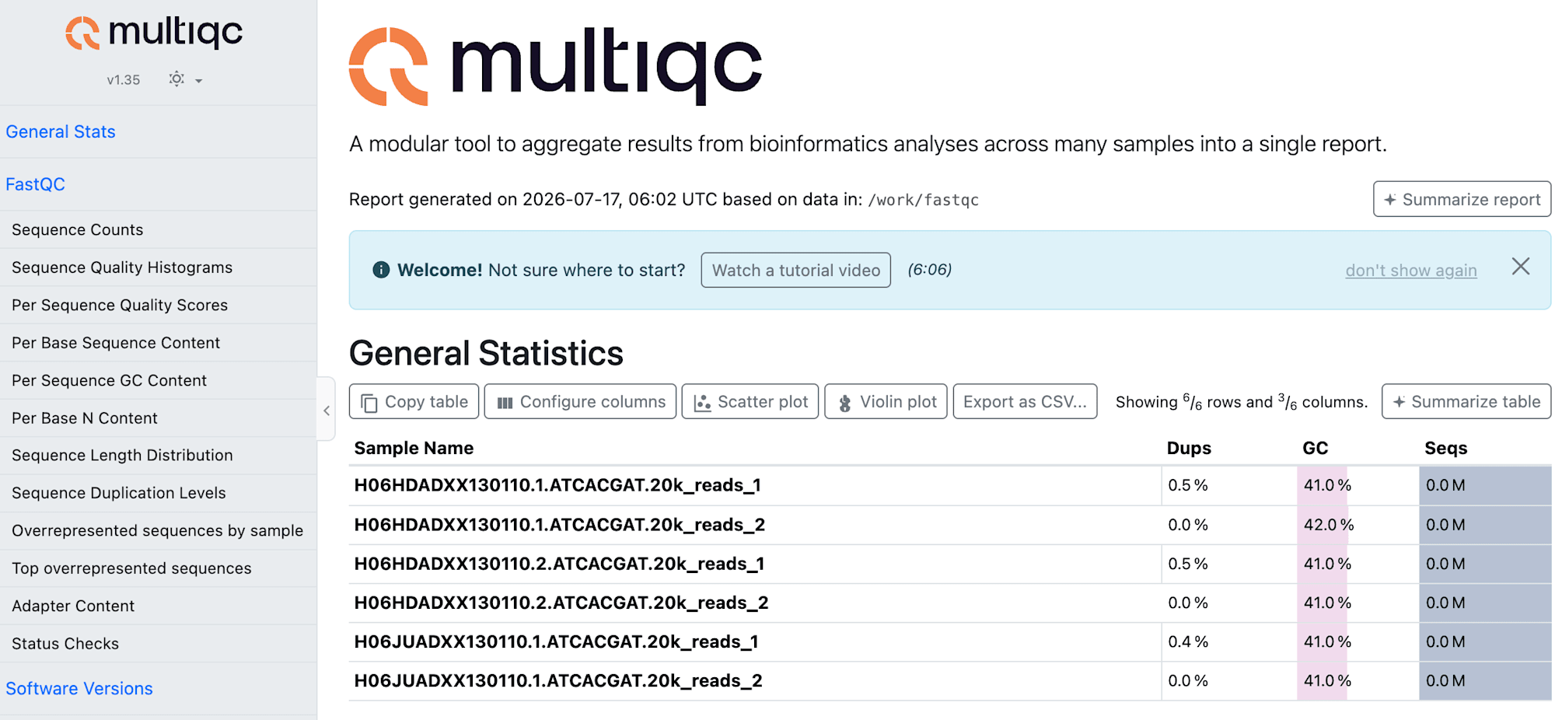Sort the table by Dups column header
The width and height of the screenshot is (1555, 720).
coord(1189,448)
